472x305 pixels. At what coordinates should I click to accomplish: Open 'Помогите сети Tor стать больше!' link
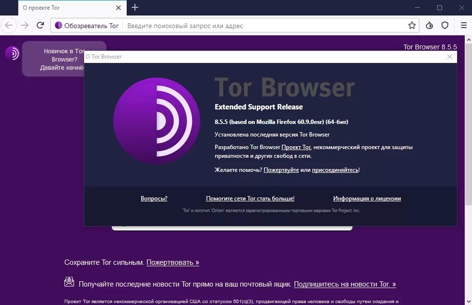pos(250,198)
